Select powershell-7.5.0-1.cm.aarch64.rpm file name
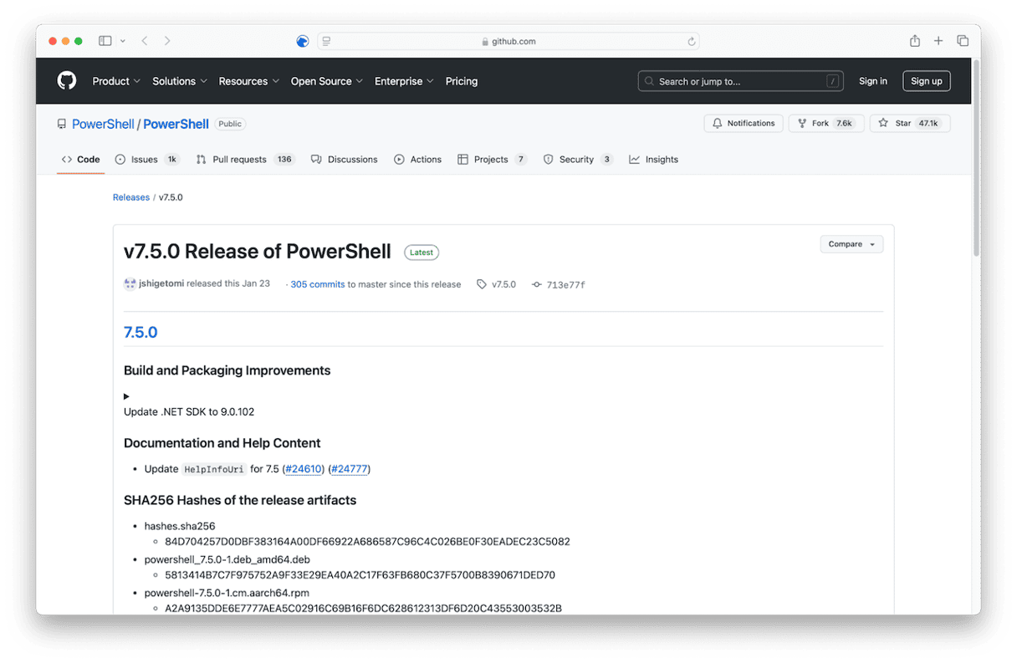Viewport: 1017px width, 663px height. 227,593
